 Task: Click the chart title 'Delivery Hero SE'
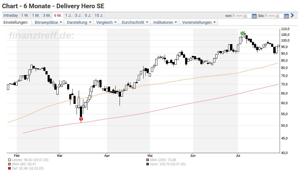(80, 6)
